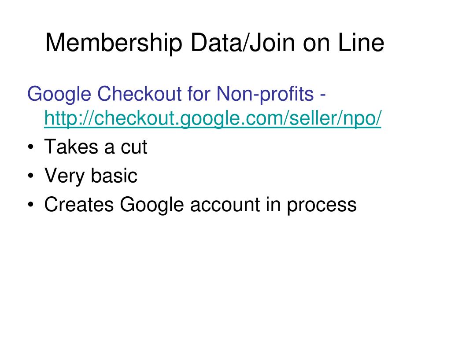The height and width of the screenshot is (338, 451).
Task: Click the word cut in first bullet
Action: tap(134, 147)
